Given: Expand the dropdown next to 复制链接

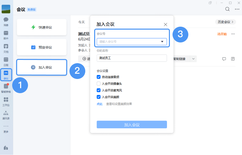Looking at the screenshot, I should tap(193, 59).
